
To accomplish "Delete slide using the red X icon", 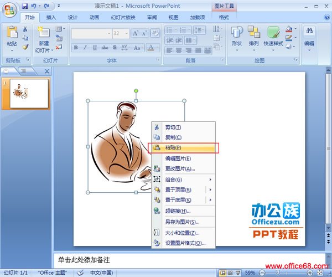I will [59, 47].
